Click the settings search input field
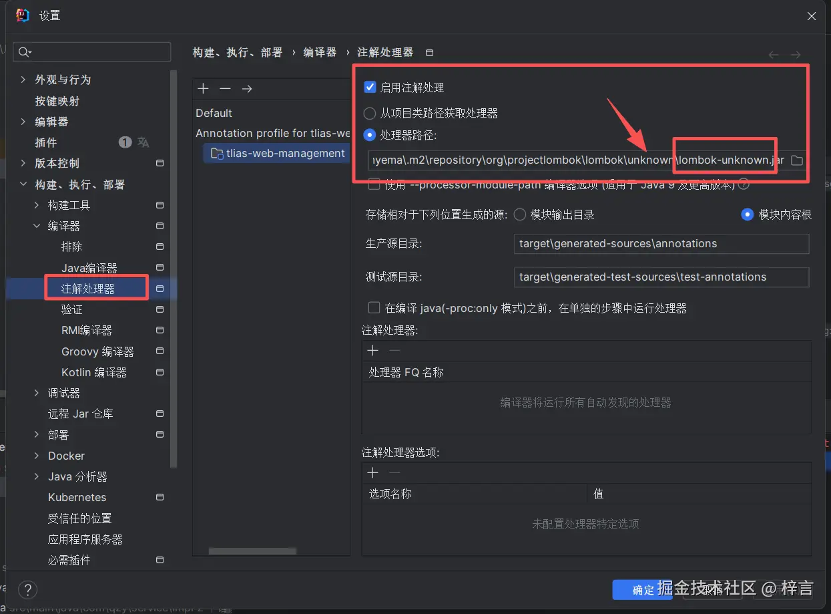This screenshot has height=614, width=831. [x=92, y=52]
